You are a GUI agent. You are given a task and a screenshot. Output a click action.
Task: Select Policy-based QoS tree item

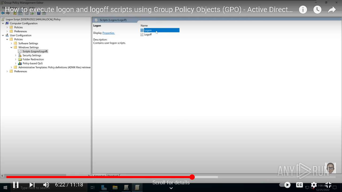33,63
